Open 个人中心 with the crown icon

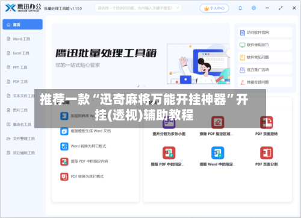pyautogui.click(x=214, y=8)
